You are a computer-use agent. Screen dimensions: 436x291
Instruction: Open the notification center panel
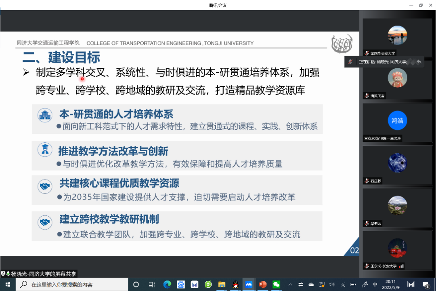pos(426,285)
